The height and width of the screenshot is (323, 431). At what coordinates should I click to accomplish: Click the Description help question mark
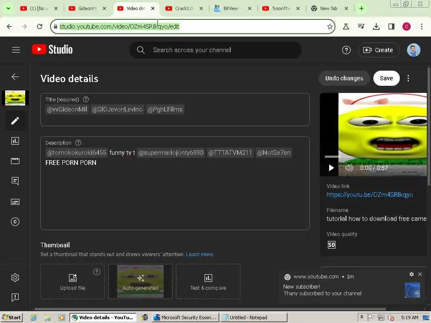[x=78, y=143]
